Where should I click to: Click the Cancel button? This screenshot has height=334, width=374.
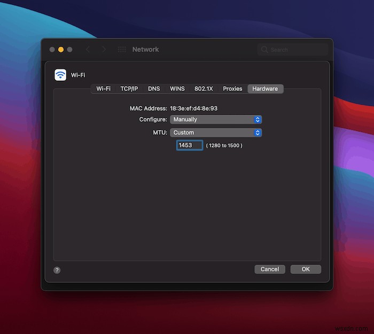pyautogui.click(x=270, y=269)
